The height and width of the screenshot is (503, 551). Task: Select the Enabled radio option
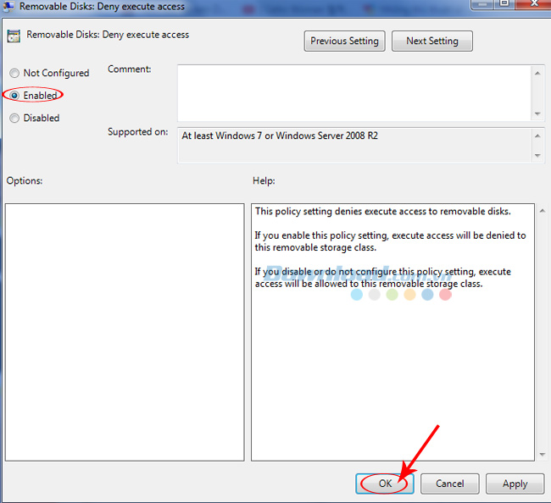[x=14, y=95]
